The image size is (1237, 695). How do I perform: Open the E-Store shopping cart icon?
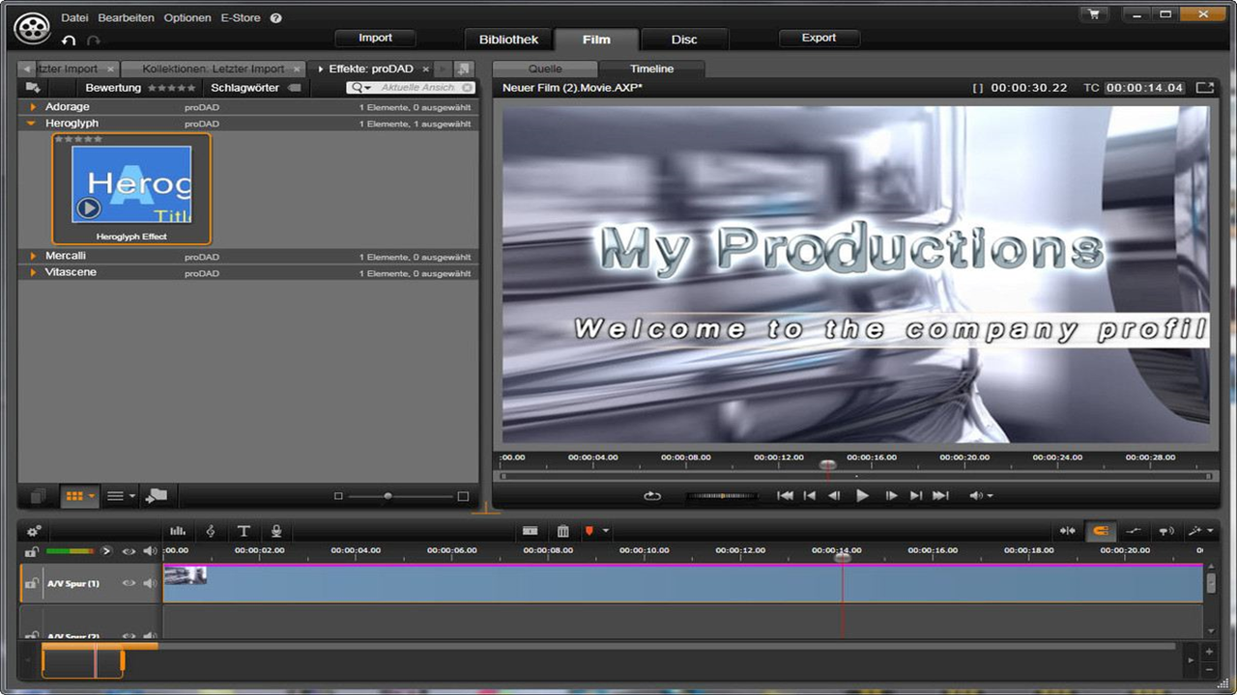tap(1093, 14)
